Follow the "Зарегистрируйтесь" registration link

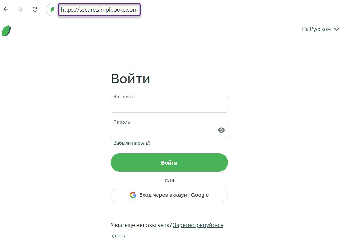click(198, 225)
